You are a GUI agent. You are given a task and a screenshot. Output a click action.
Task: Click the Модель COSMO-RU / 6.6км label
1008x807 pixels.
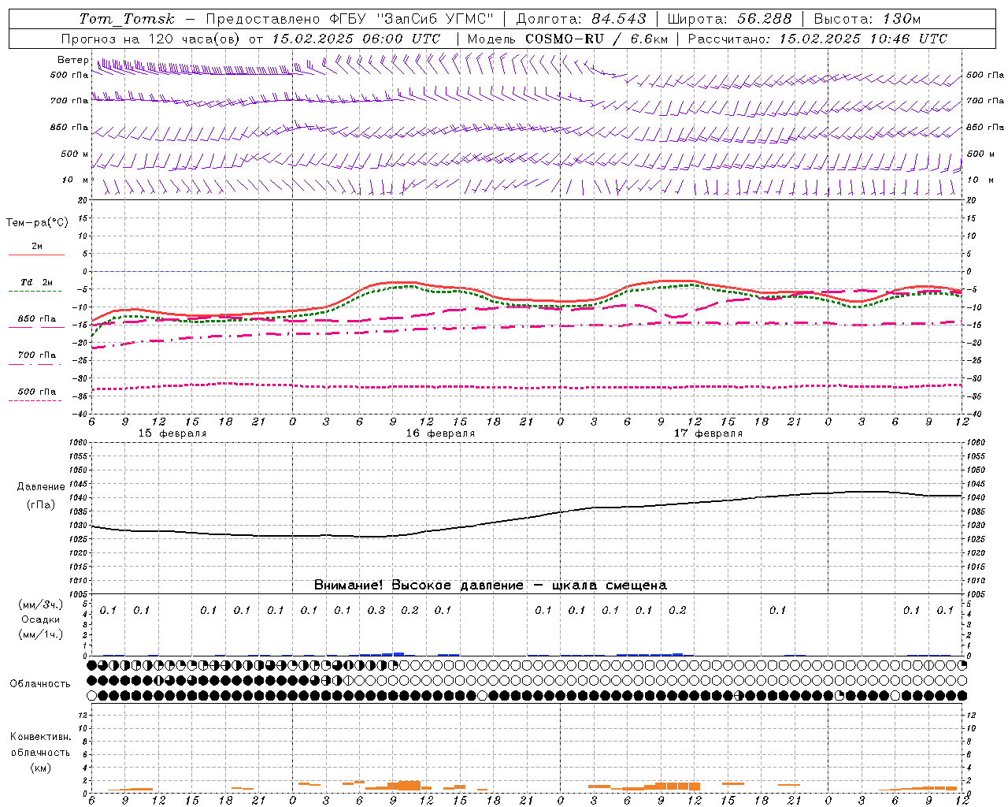pyautogui.click(x=567, y=39)
